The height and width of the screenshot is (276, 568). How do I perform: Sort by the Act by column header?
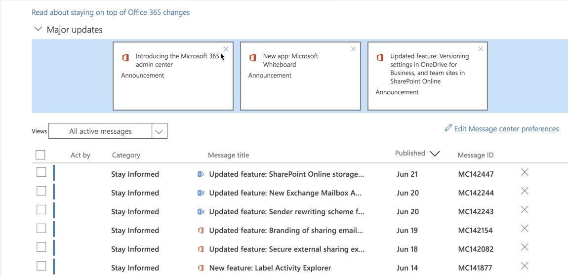click(81, 155)
